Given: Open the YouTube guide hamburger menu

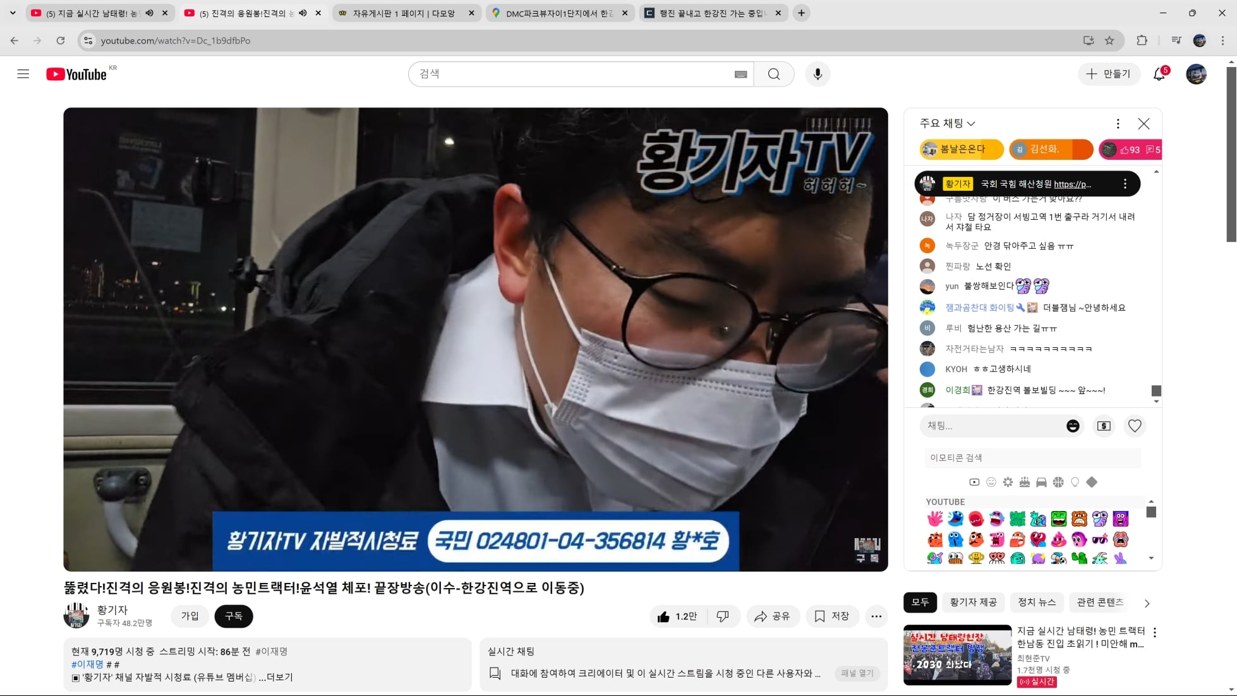Looking at the screenshot, I should tap(23, 74).
